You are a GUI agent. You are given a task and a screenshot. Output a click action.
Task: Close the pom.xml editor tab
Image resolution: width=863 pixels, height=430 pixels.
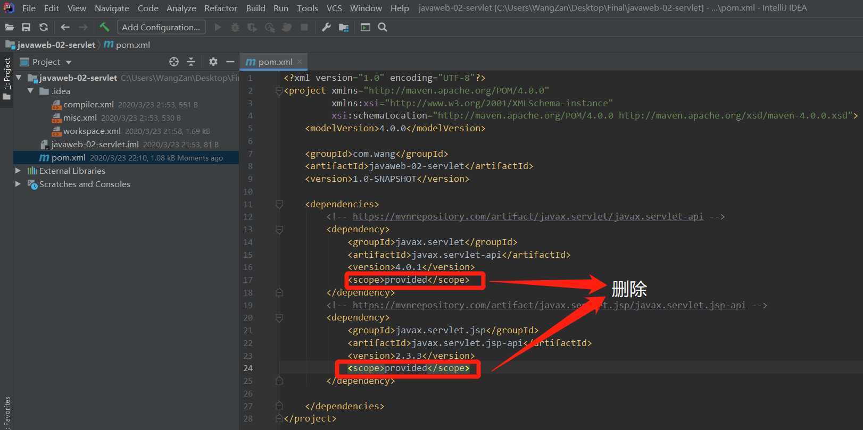[300, 62]
